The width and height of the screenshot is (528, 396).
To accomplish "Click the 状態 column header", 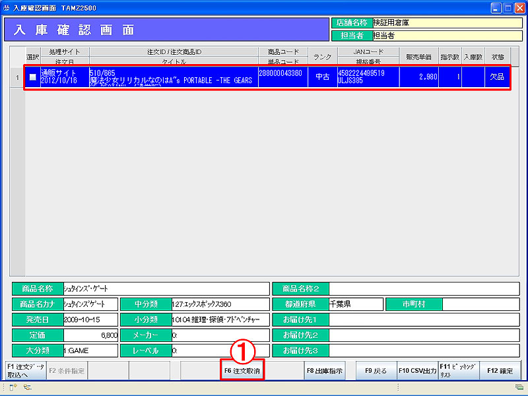I will (497, 57).
